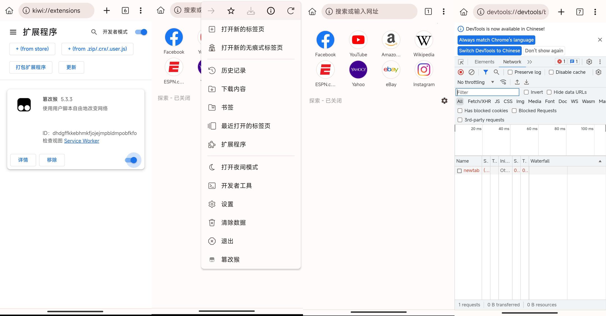Image resolution: width=606 pixels, height=316 pixels.
Task: Expand more DevTools tabs chevron
Action: click(x=530, y=62)
